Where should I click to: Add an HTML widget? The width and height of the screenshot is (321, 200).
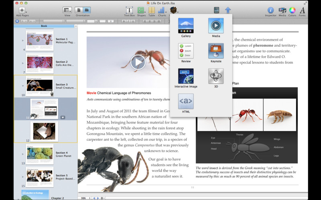186,101
